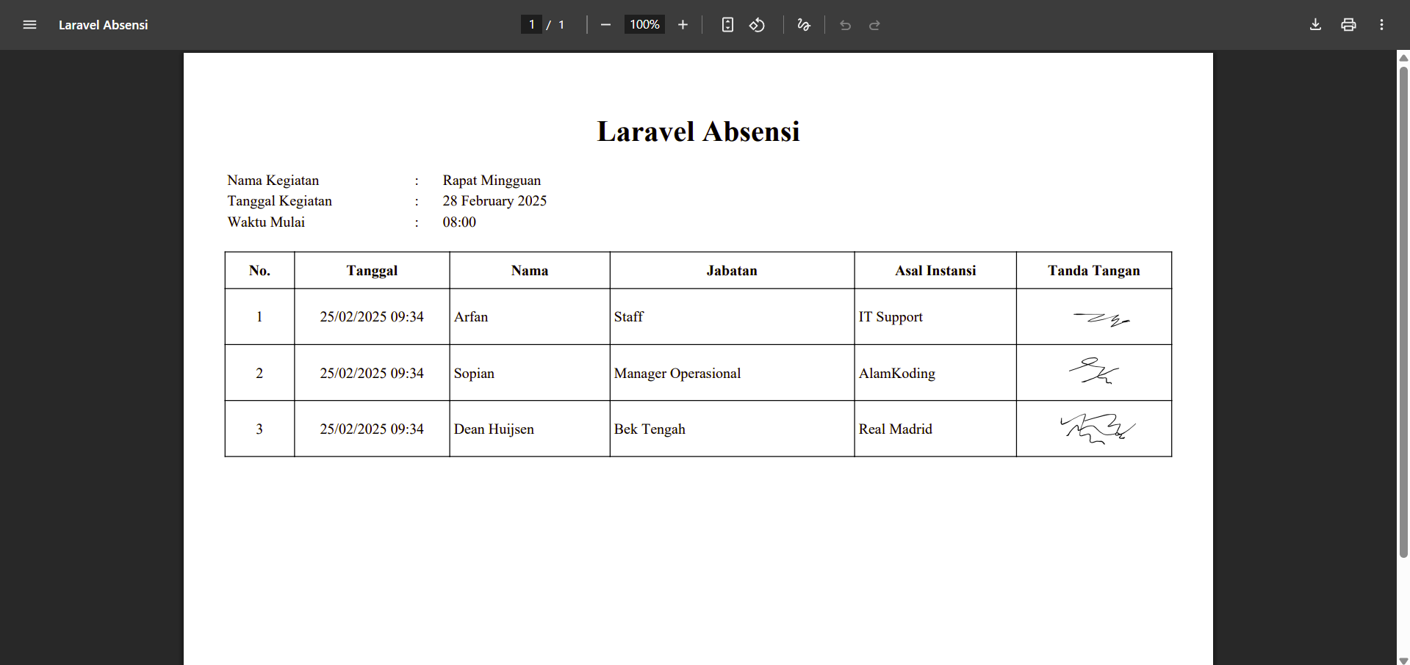Click Sopian's signature image
This screenshot has width=1410, height=665.
click(x=1094, y=371)
